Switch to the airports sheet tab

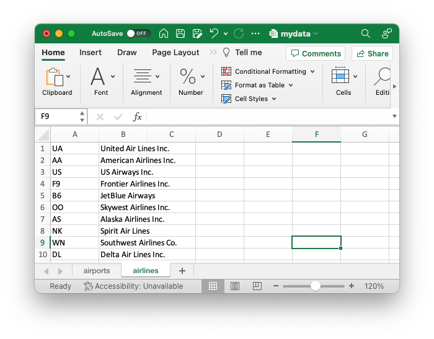click(x=97, y=271)
